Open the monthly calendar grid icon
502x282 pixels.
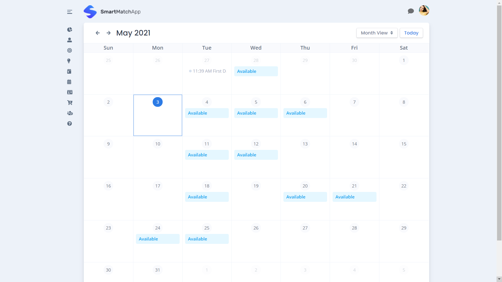tap(69, 81)
